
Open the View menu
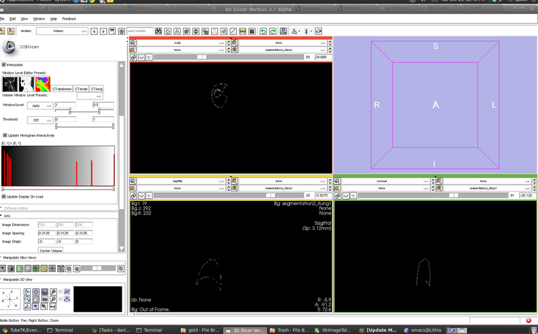24,19
